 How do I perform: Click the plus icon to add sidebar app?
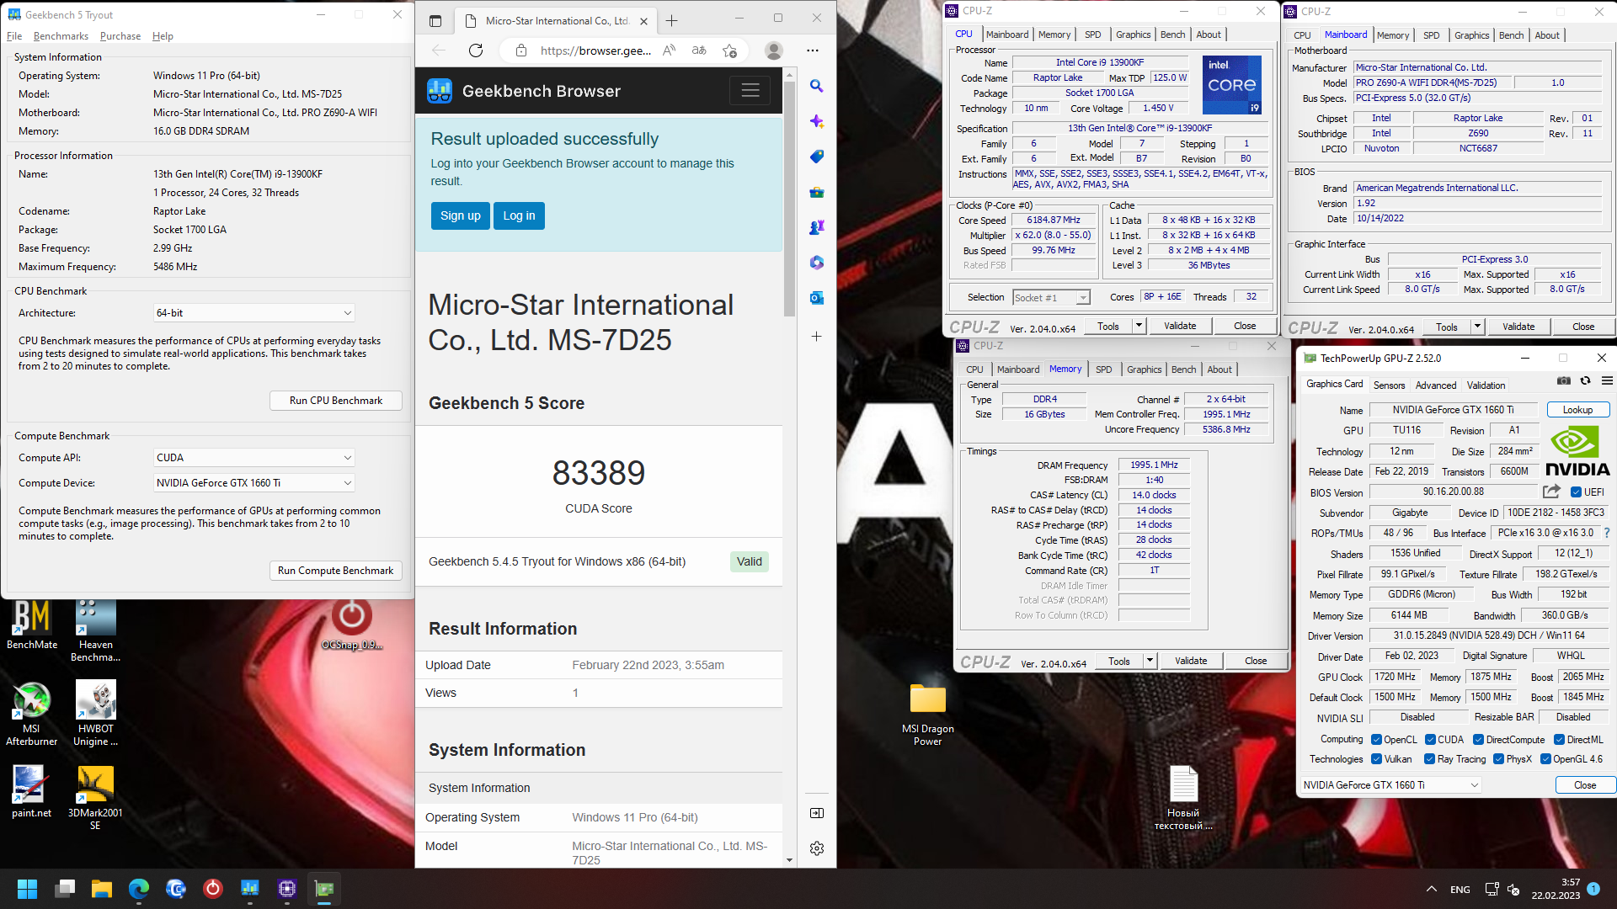[x=816, y=337]
